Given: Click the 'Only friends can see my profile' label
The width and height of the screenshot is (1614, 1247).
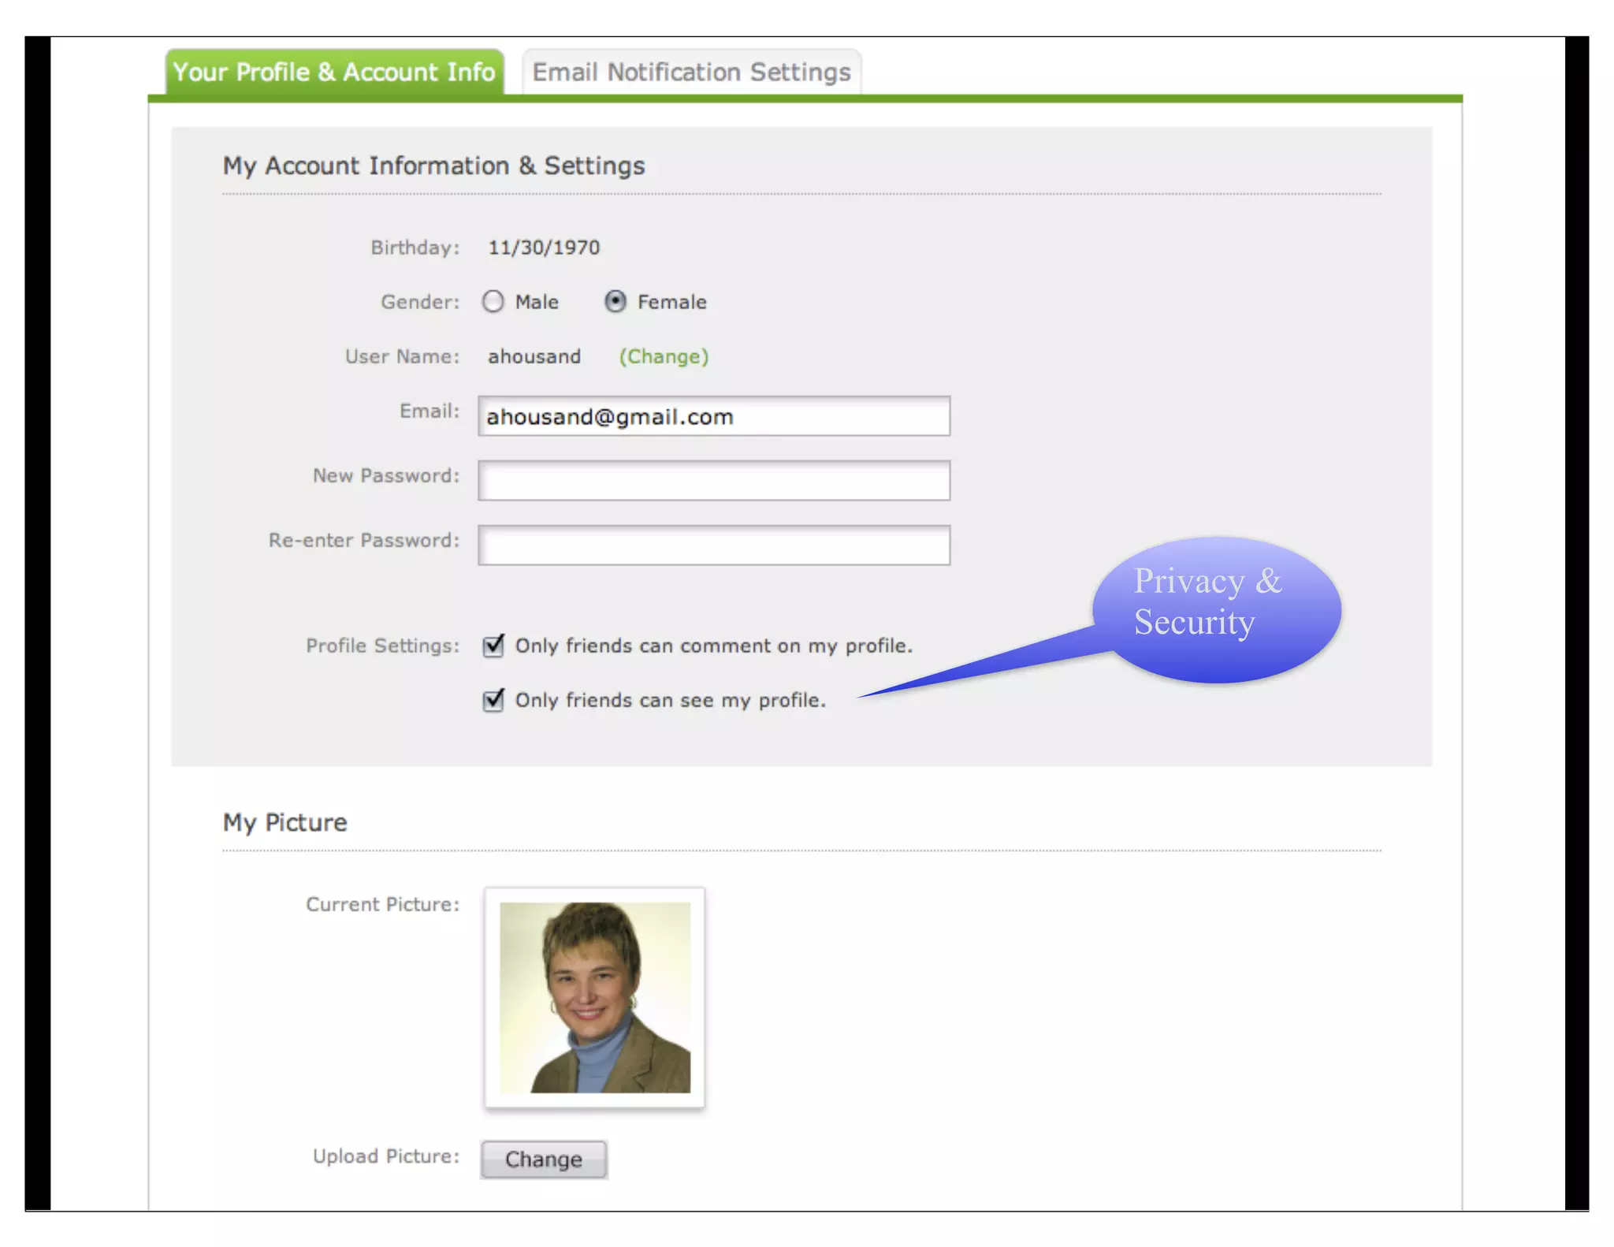Looking at the screenshot, I should click(x=670, y=701).
